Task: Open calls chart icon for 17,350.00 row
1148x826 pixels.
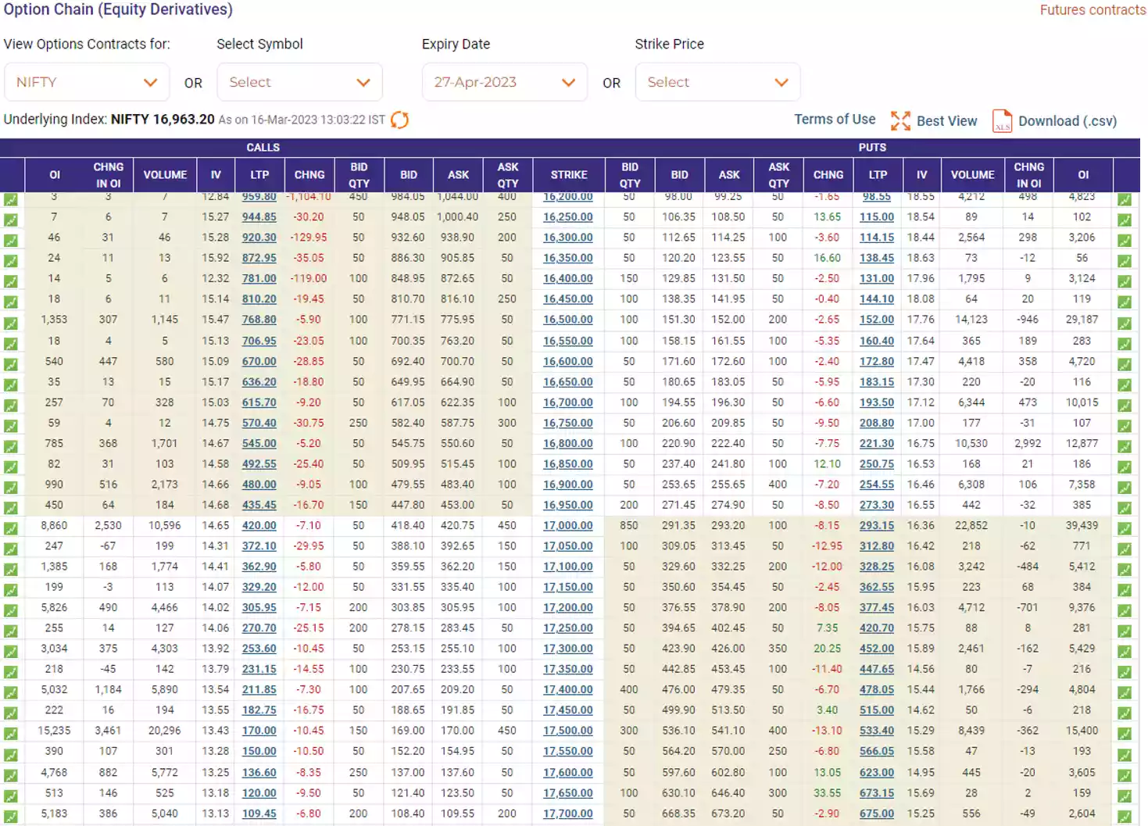Action: click(x=11, y=672)
